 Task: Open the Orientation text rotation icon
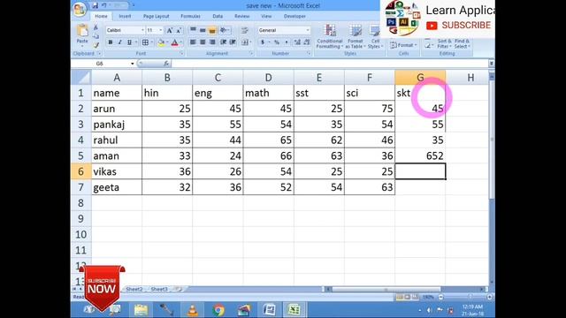(x=223, y=30)
